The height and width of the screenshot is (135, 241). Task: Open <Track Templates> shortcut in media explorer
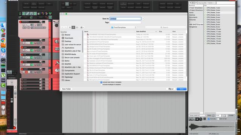(x=196, y=8)
